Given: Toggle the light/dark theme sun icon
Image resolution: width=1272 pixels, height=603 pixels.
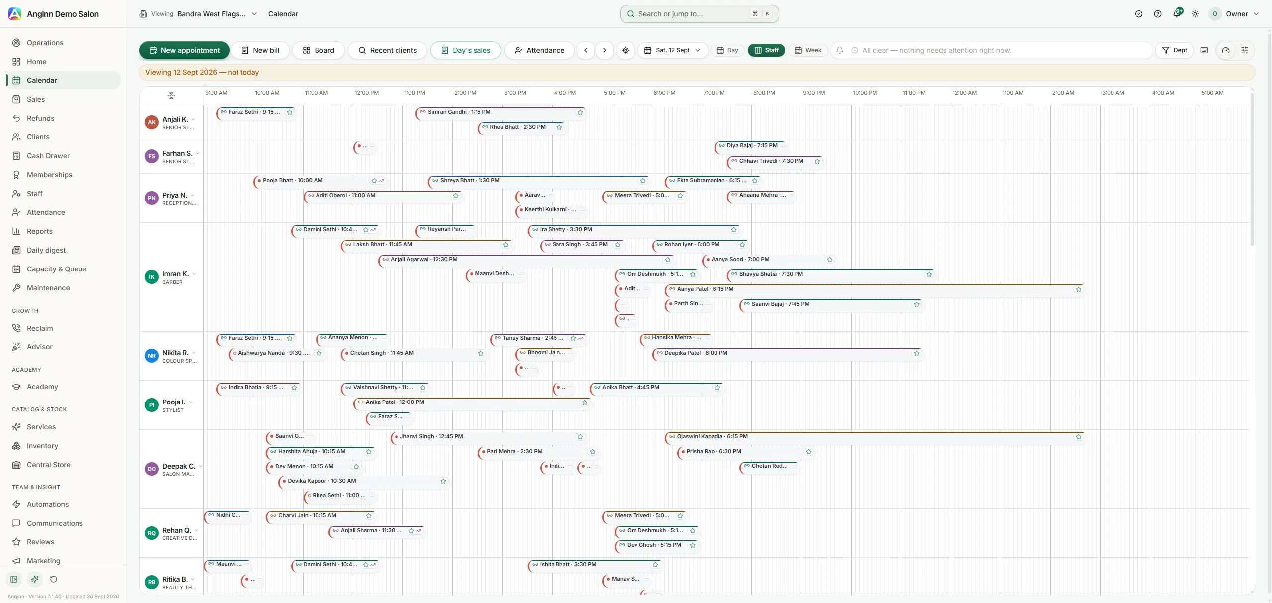Looking at the screenshot, I should point(1195,14).
